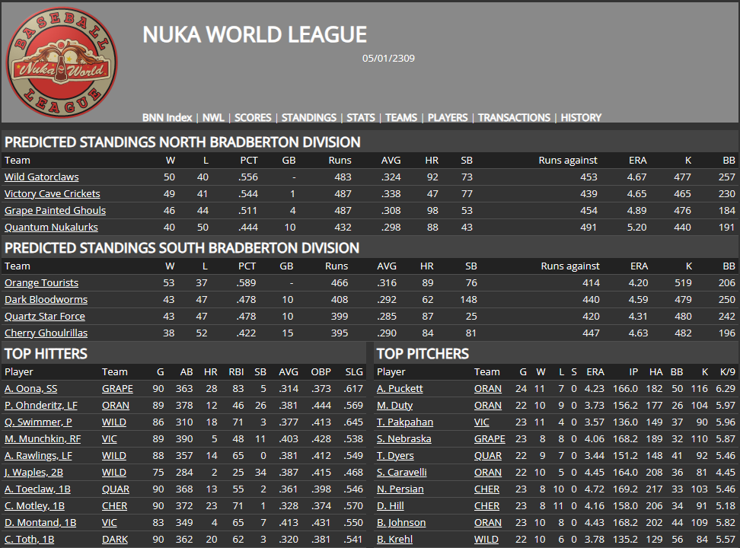Select the Cherry Ghoulrillas team link
The width and height of the screenshot is (740, 548).
[46, 333]
